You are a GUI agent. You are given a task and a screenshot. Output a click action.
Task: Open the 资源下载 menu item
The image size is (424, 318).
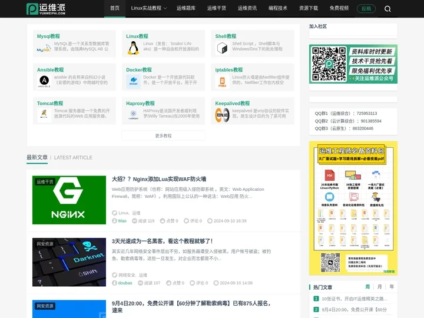point(309,8)
